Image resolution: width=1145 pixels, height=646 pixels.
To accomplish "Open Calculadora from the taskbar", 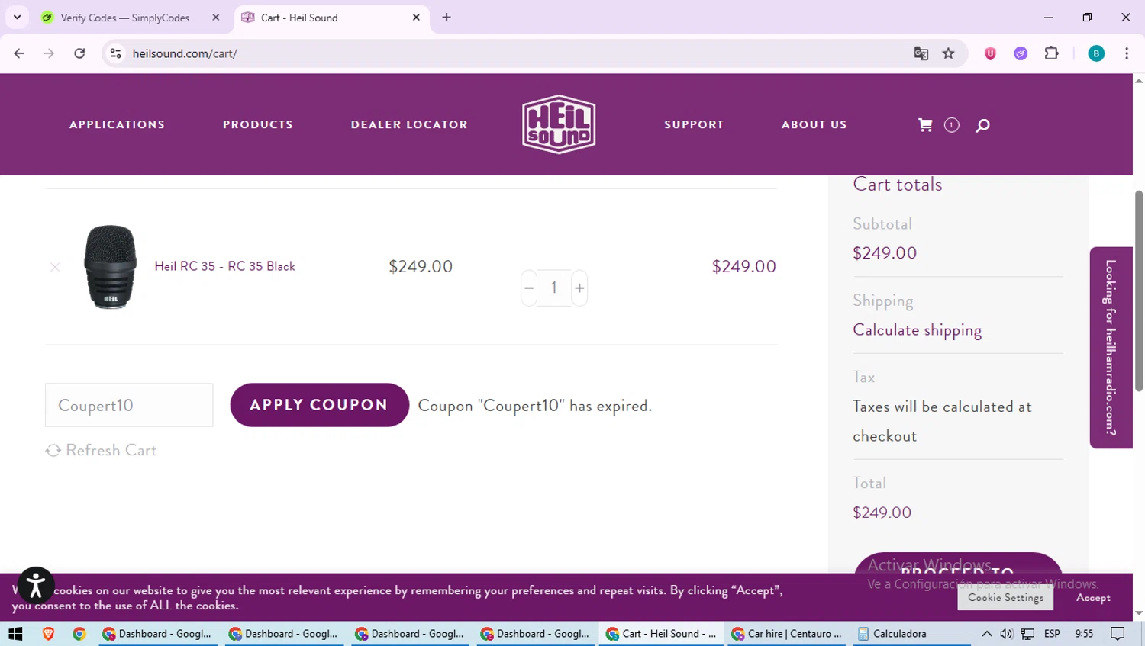I will click(x=911, y=634).
